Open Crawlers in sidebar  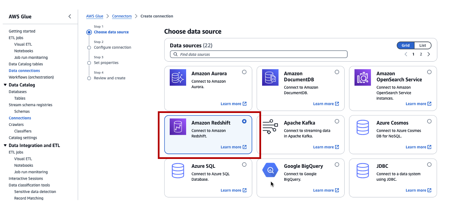[x=16, y=125]
